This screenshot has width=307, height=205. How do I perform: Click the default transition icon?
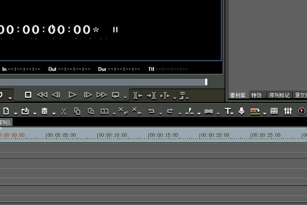(209, 111)
